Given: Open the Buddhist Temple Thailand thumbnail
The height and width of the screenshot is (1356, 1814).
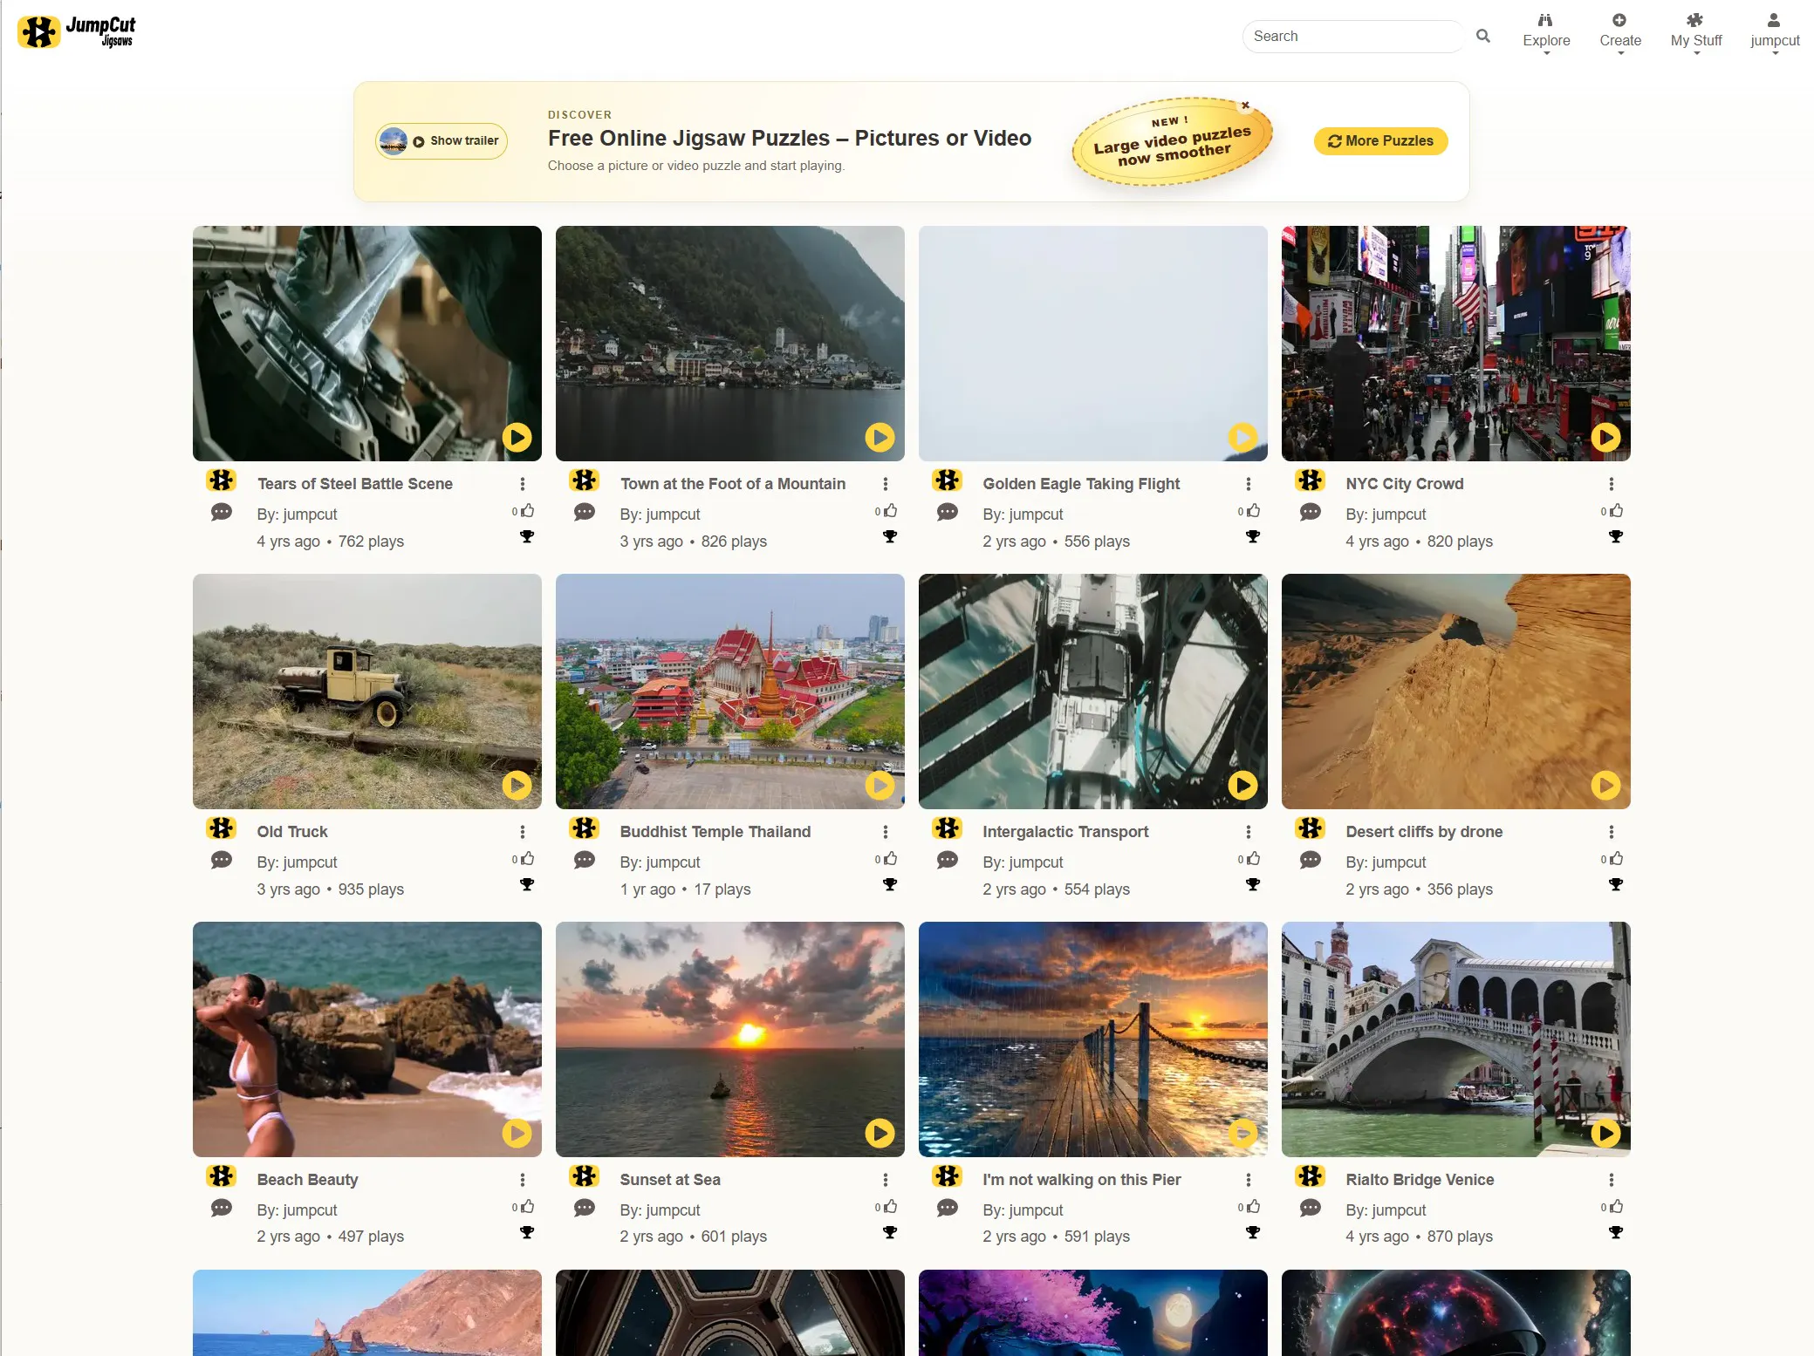Looking at the screenshot, I should coord(729,691).
